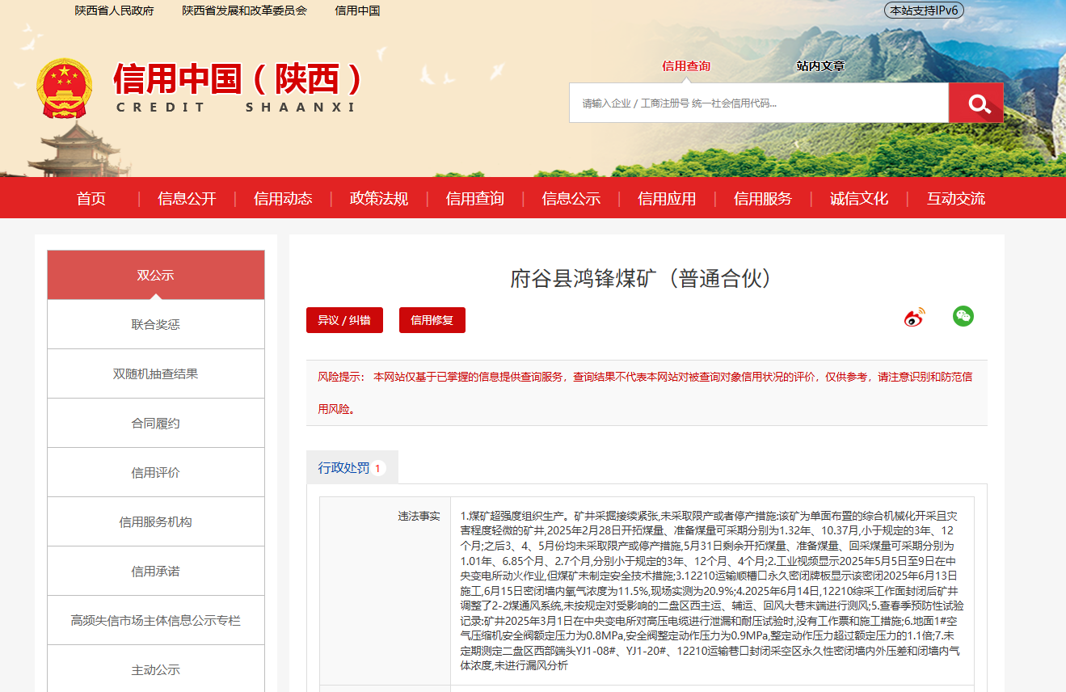
Task: Open the 行政处罚 tab
Action: click(352, 467)
